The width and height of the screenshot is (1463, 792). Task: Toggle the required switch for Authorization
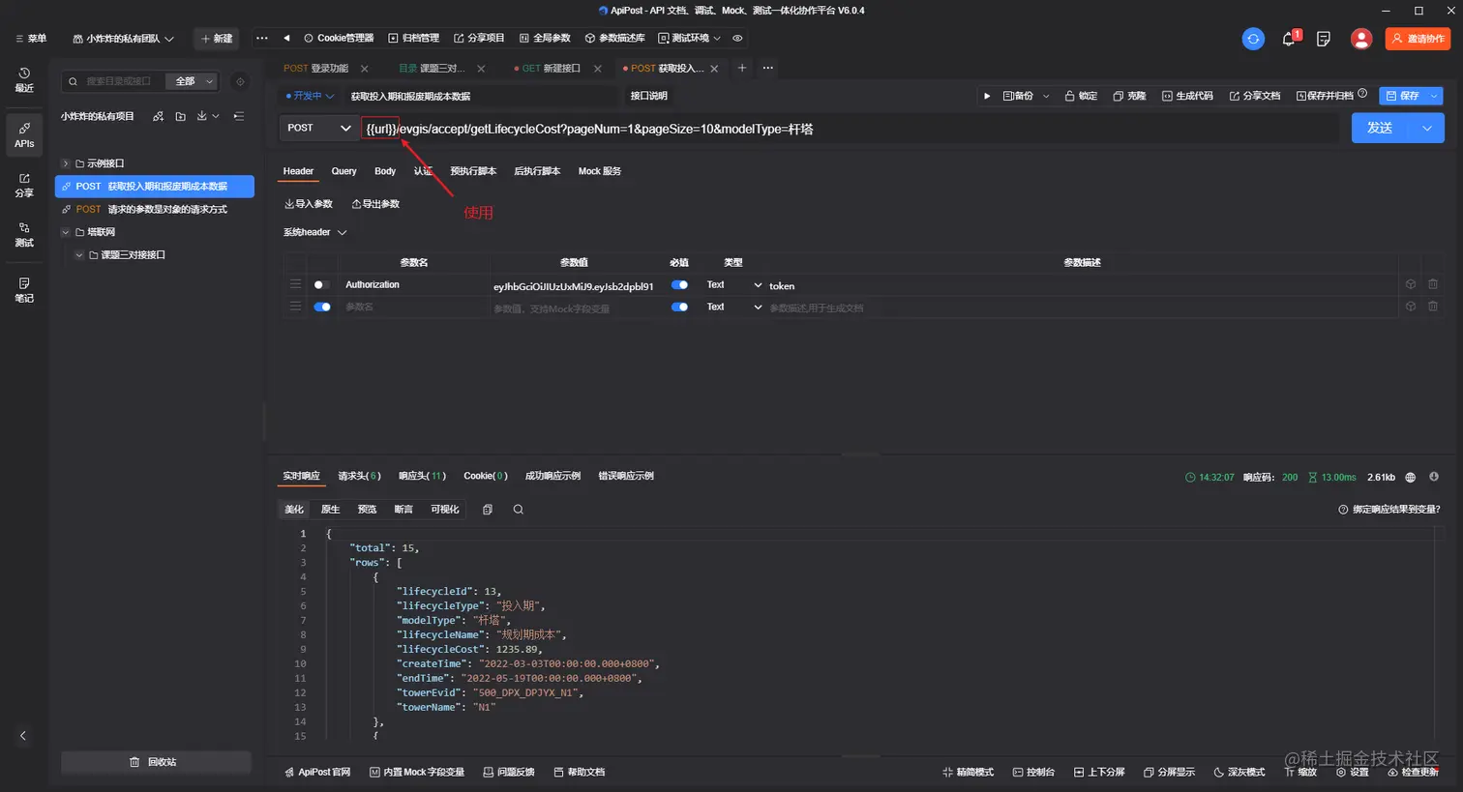pos(679,285)
